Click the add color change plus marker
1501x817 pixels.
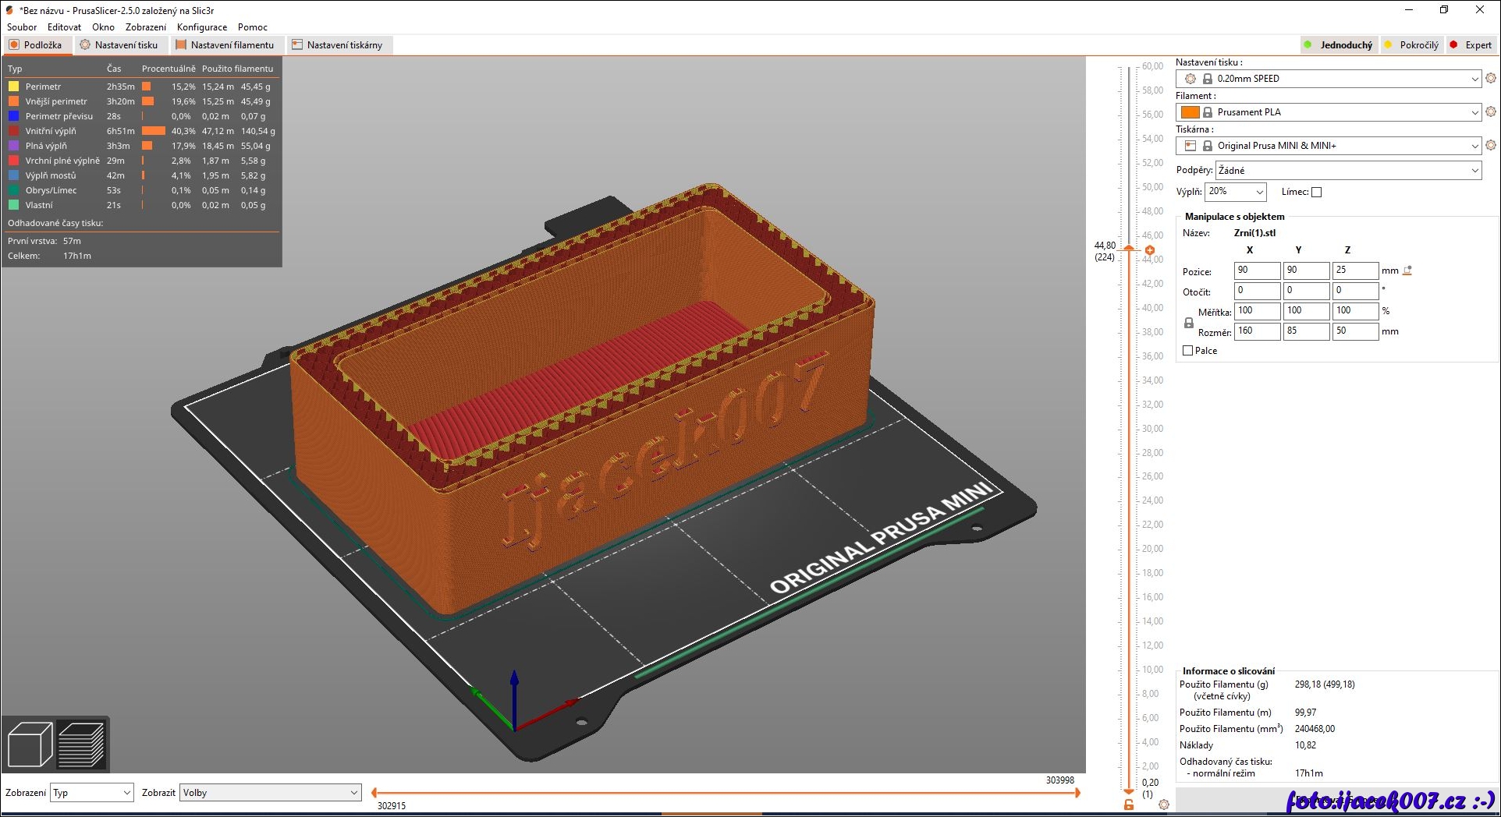[x=1149, y=250]
